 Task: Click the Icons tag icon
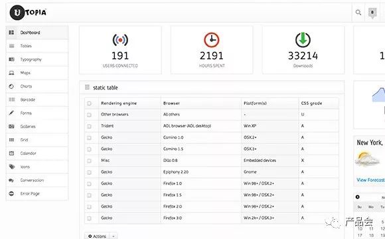(x=11, y=167)
